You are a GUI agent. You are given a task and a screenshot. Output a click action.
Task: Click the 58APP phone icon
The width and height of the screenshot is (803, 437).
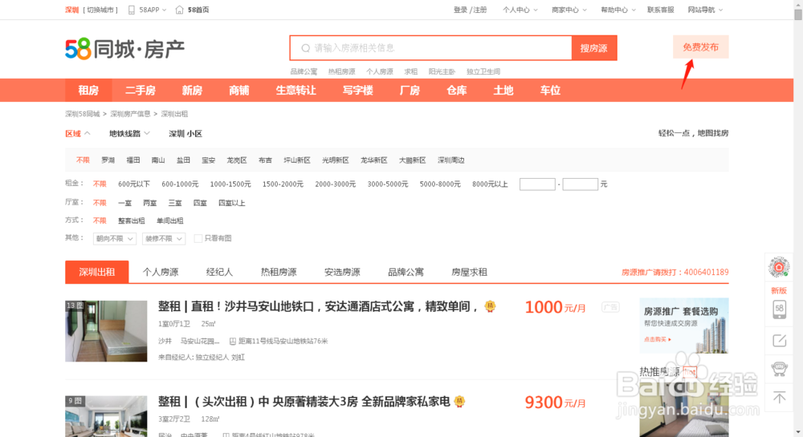click(132, 10)
